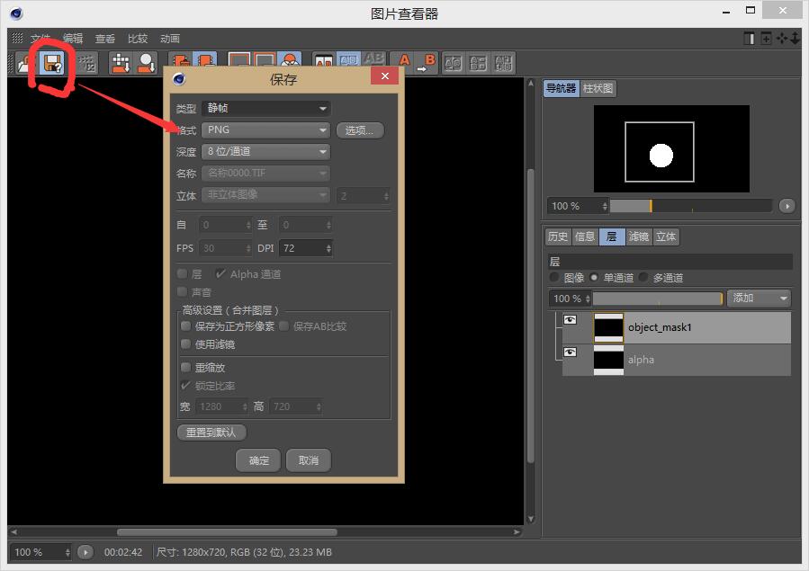Viewport: 809px width, 571px height.
Task: Enable the 保存为正方形像素 checkbox
Action: coord(185,326)
